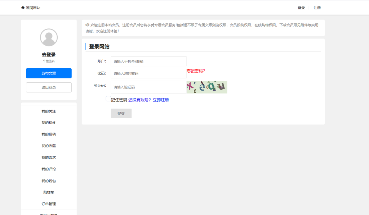Tick the 记住密码 checkbox
This screenshot has width=369, height=215.
pos(108,99)
